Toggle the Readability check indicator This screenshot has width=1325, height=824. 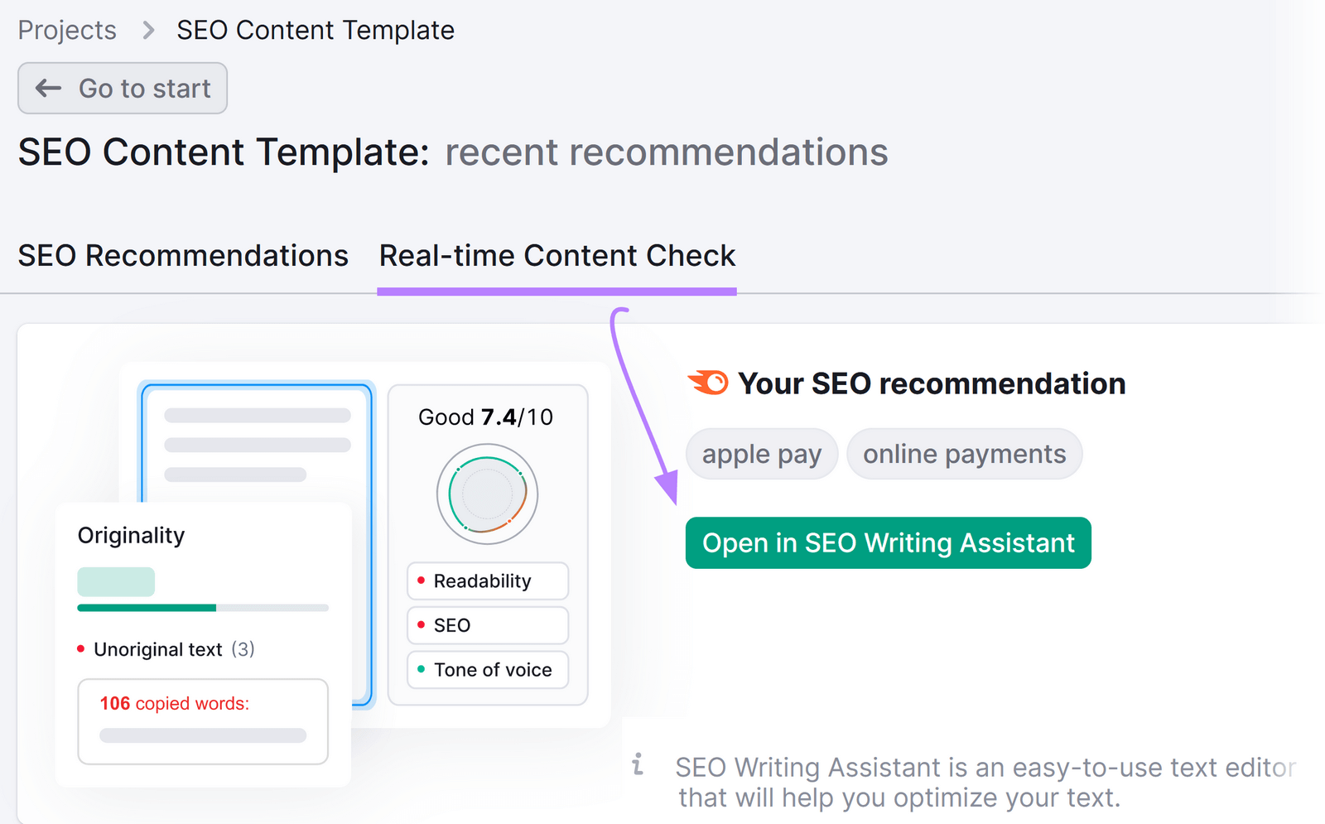[x=487, y=581]
